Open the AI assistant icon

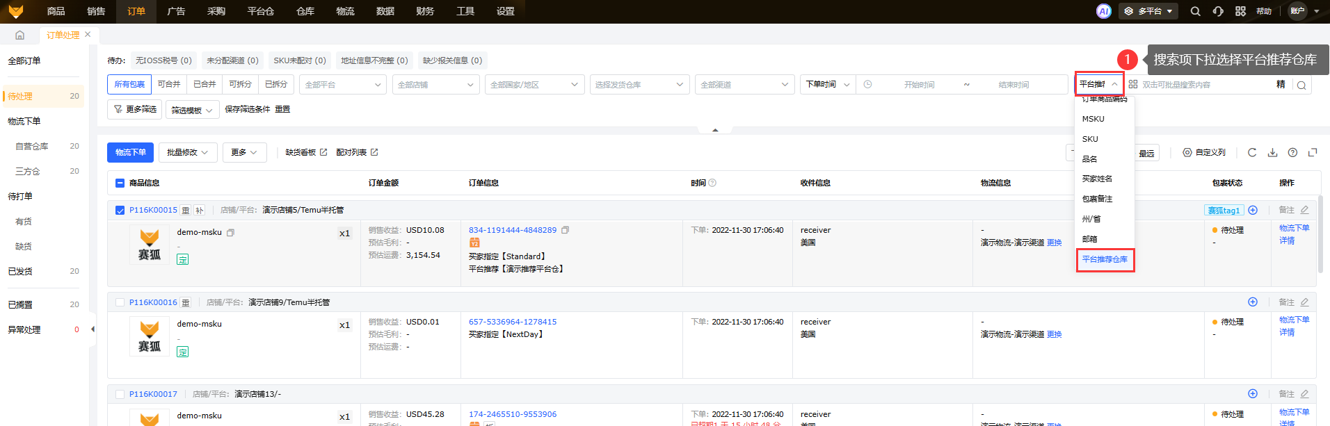[1103, 11]
